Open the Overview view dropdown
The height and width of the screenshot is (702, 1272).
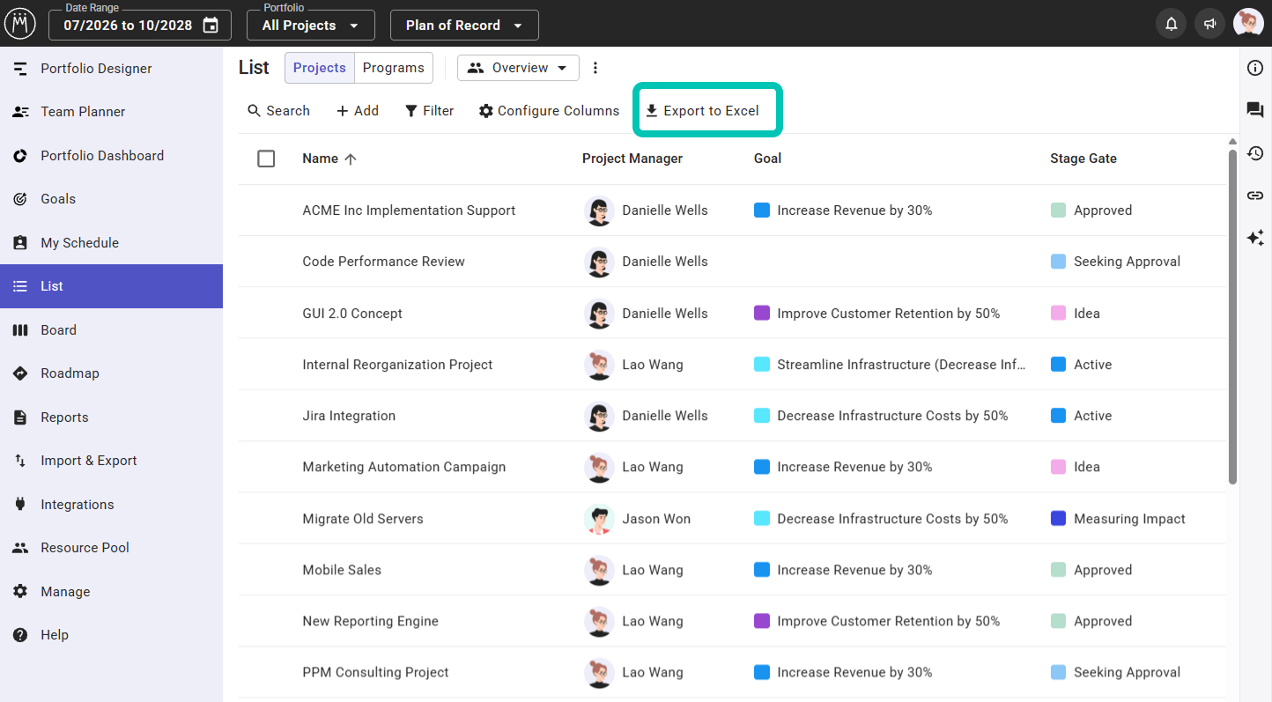pyautogui.click(x=518, y=68)
